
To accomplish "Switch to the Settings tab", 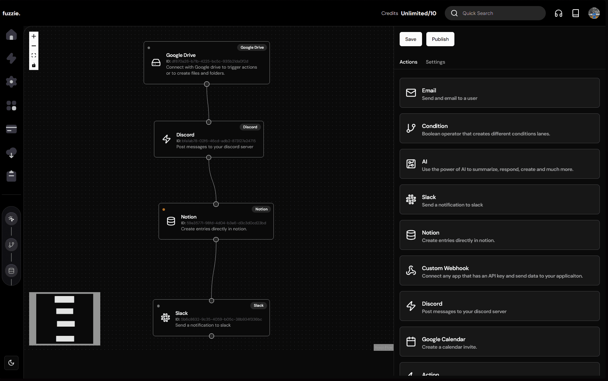I will coord(436,62).
